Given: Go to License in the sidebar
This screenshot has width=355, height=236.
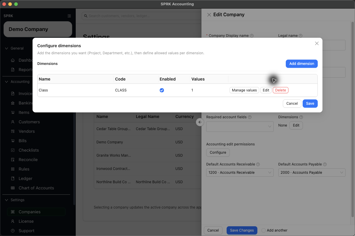Looking at the screenshot, I should [x=36, y=221].
